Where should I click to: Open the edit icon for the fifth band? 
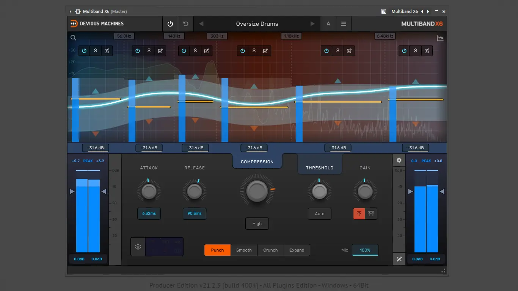(x=349, y=51)
